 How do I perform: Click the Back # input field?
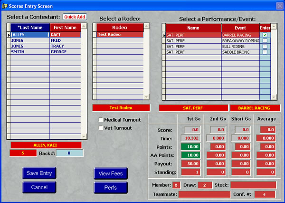(x=69, y=153)
